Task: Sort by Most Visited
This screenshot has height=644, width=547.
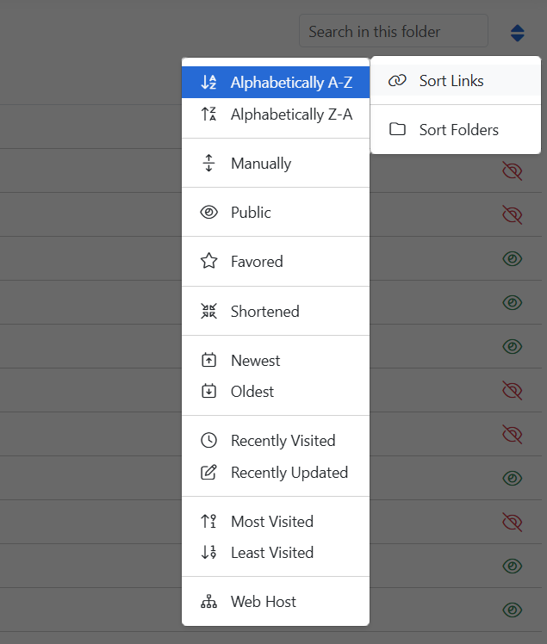Action: click(276, 521)
